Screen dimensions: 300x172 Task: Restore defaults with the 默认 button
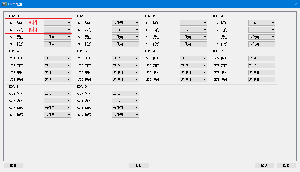(139, 166)
